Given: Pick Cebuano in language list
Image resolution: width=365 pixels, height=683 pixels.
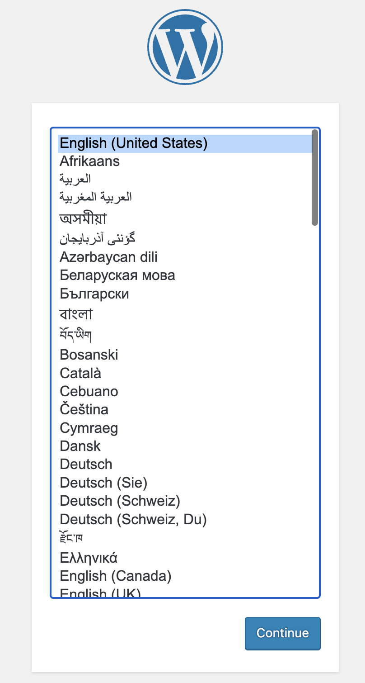Looking at the screenshot, I should point(89,391).
